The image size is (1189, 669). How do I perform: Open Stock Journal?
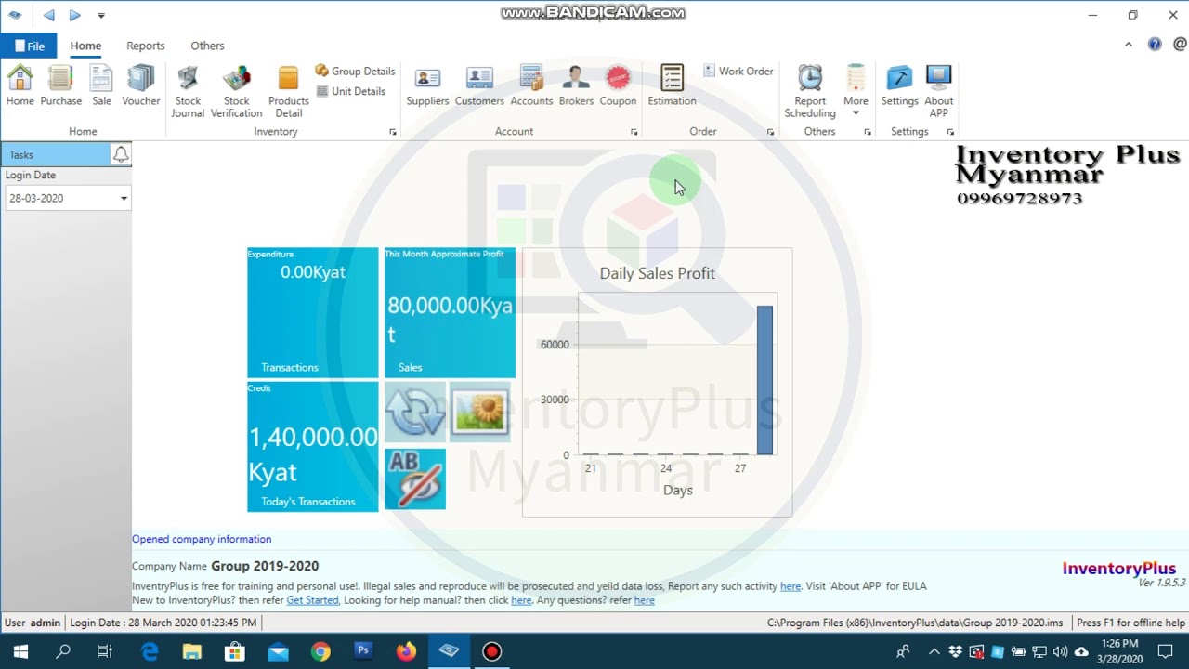(x=188, y=92)
